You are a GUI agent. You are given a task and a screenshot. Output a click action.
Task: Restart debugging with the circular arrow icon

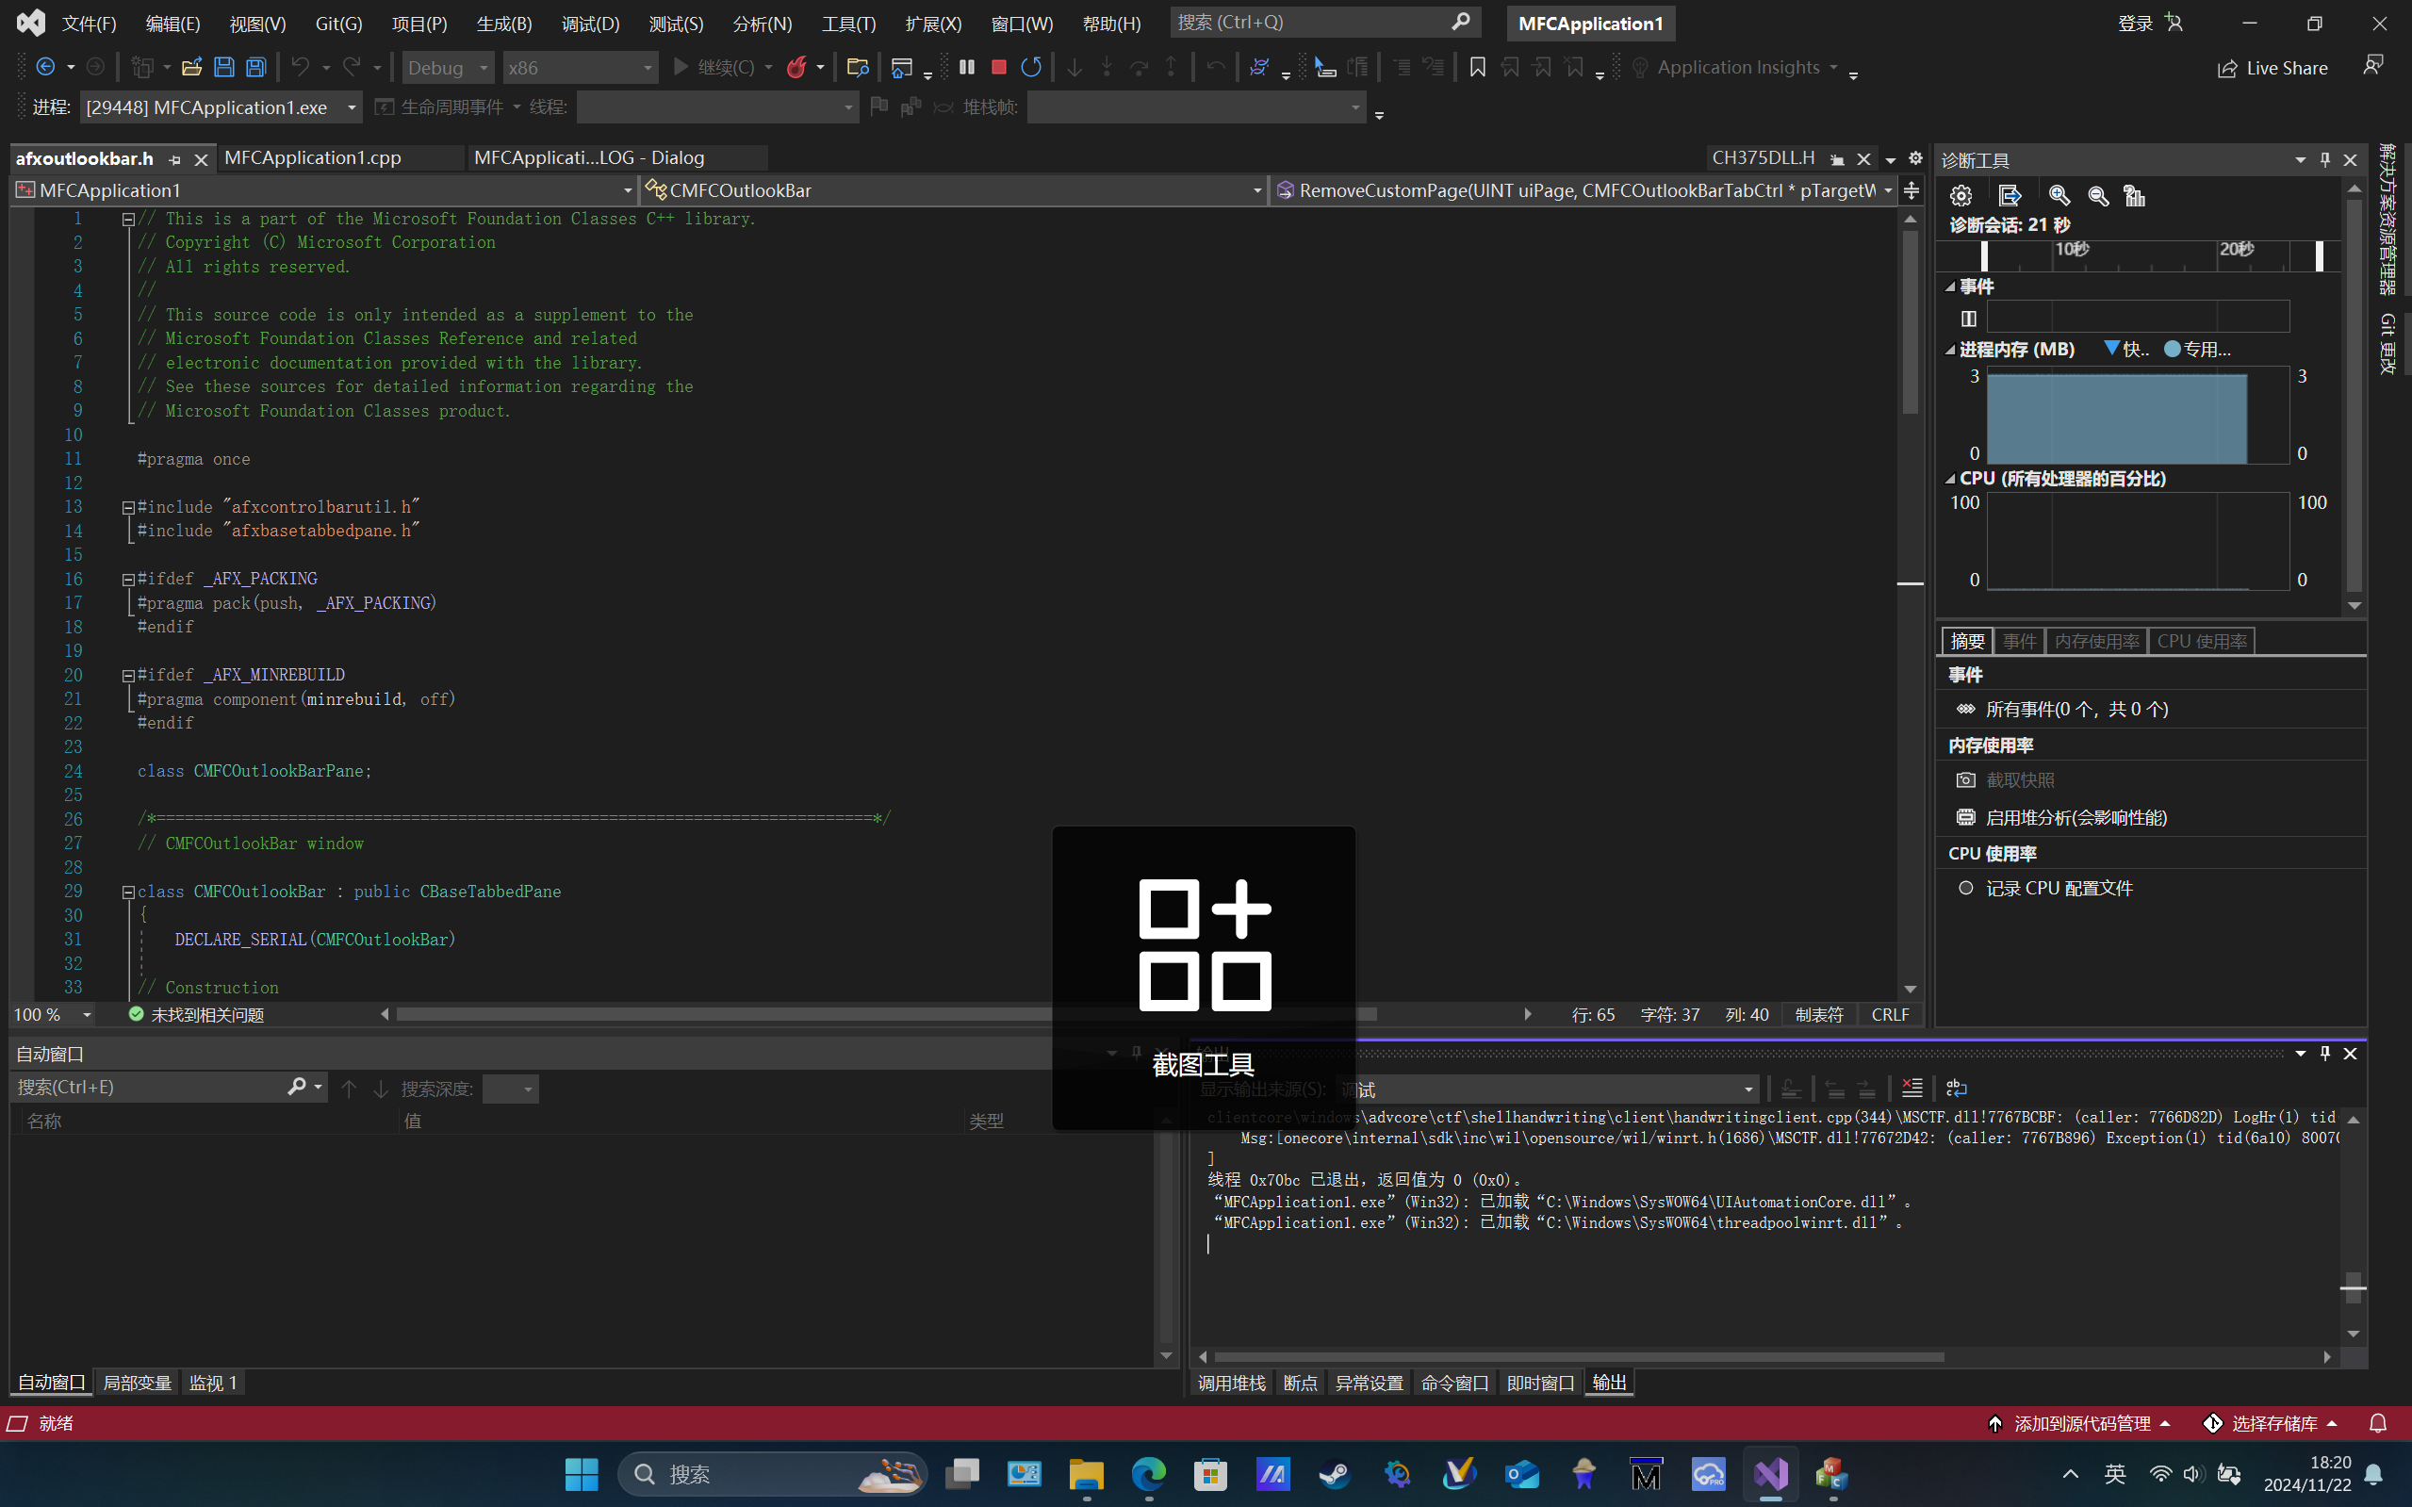click(x=1030, y=67)
